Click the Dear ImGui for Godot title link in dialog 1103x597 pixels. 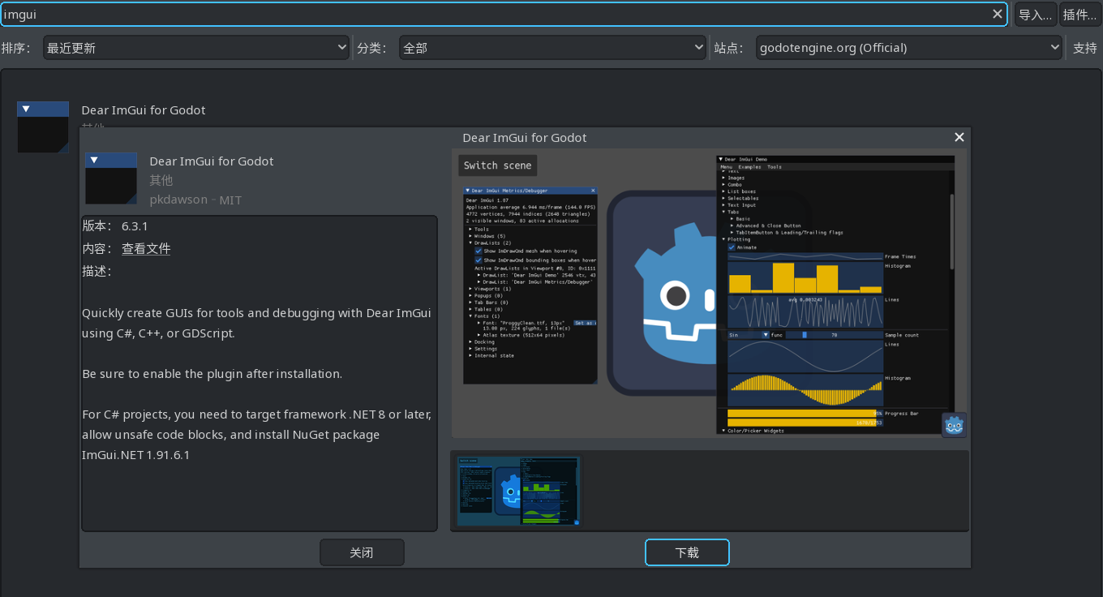pos(212,161)
